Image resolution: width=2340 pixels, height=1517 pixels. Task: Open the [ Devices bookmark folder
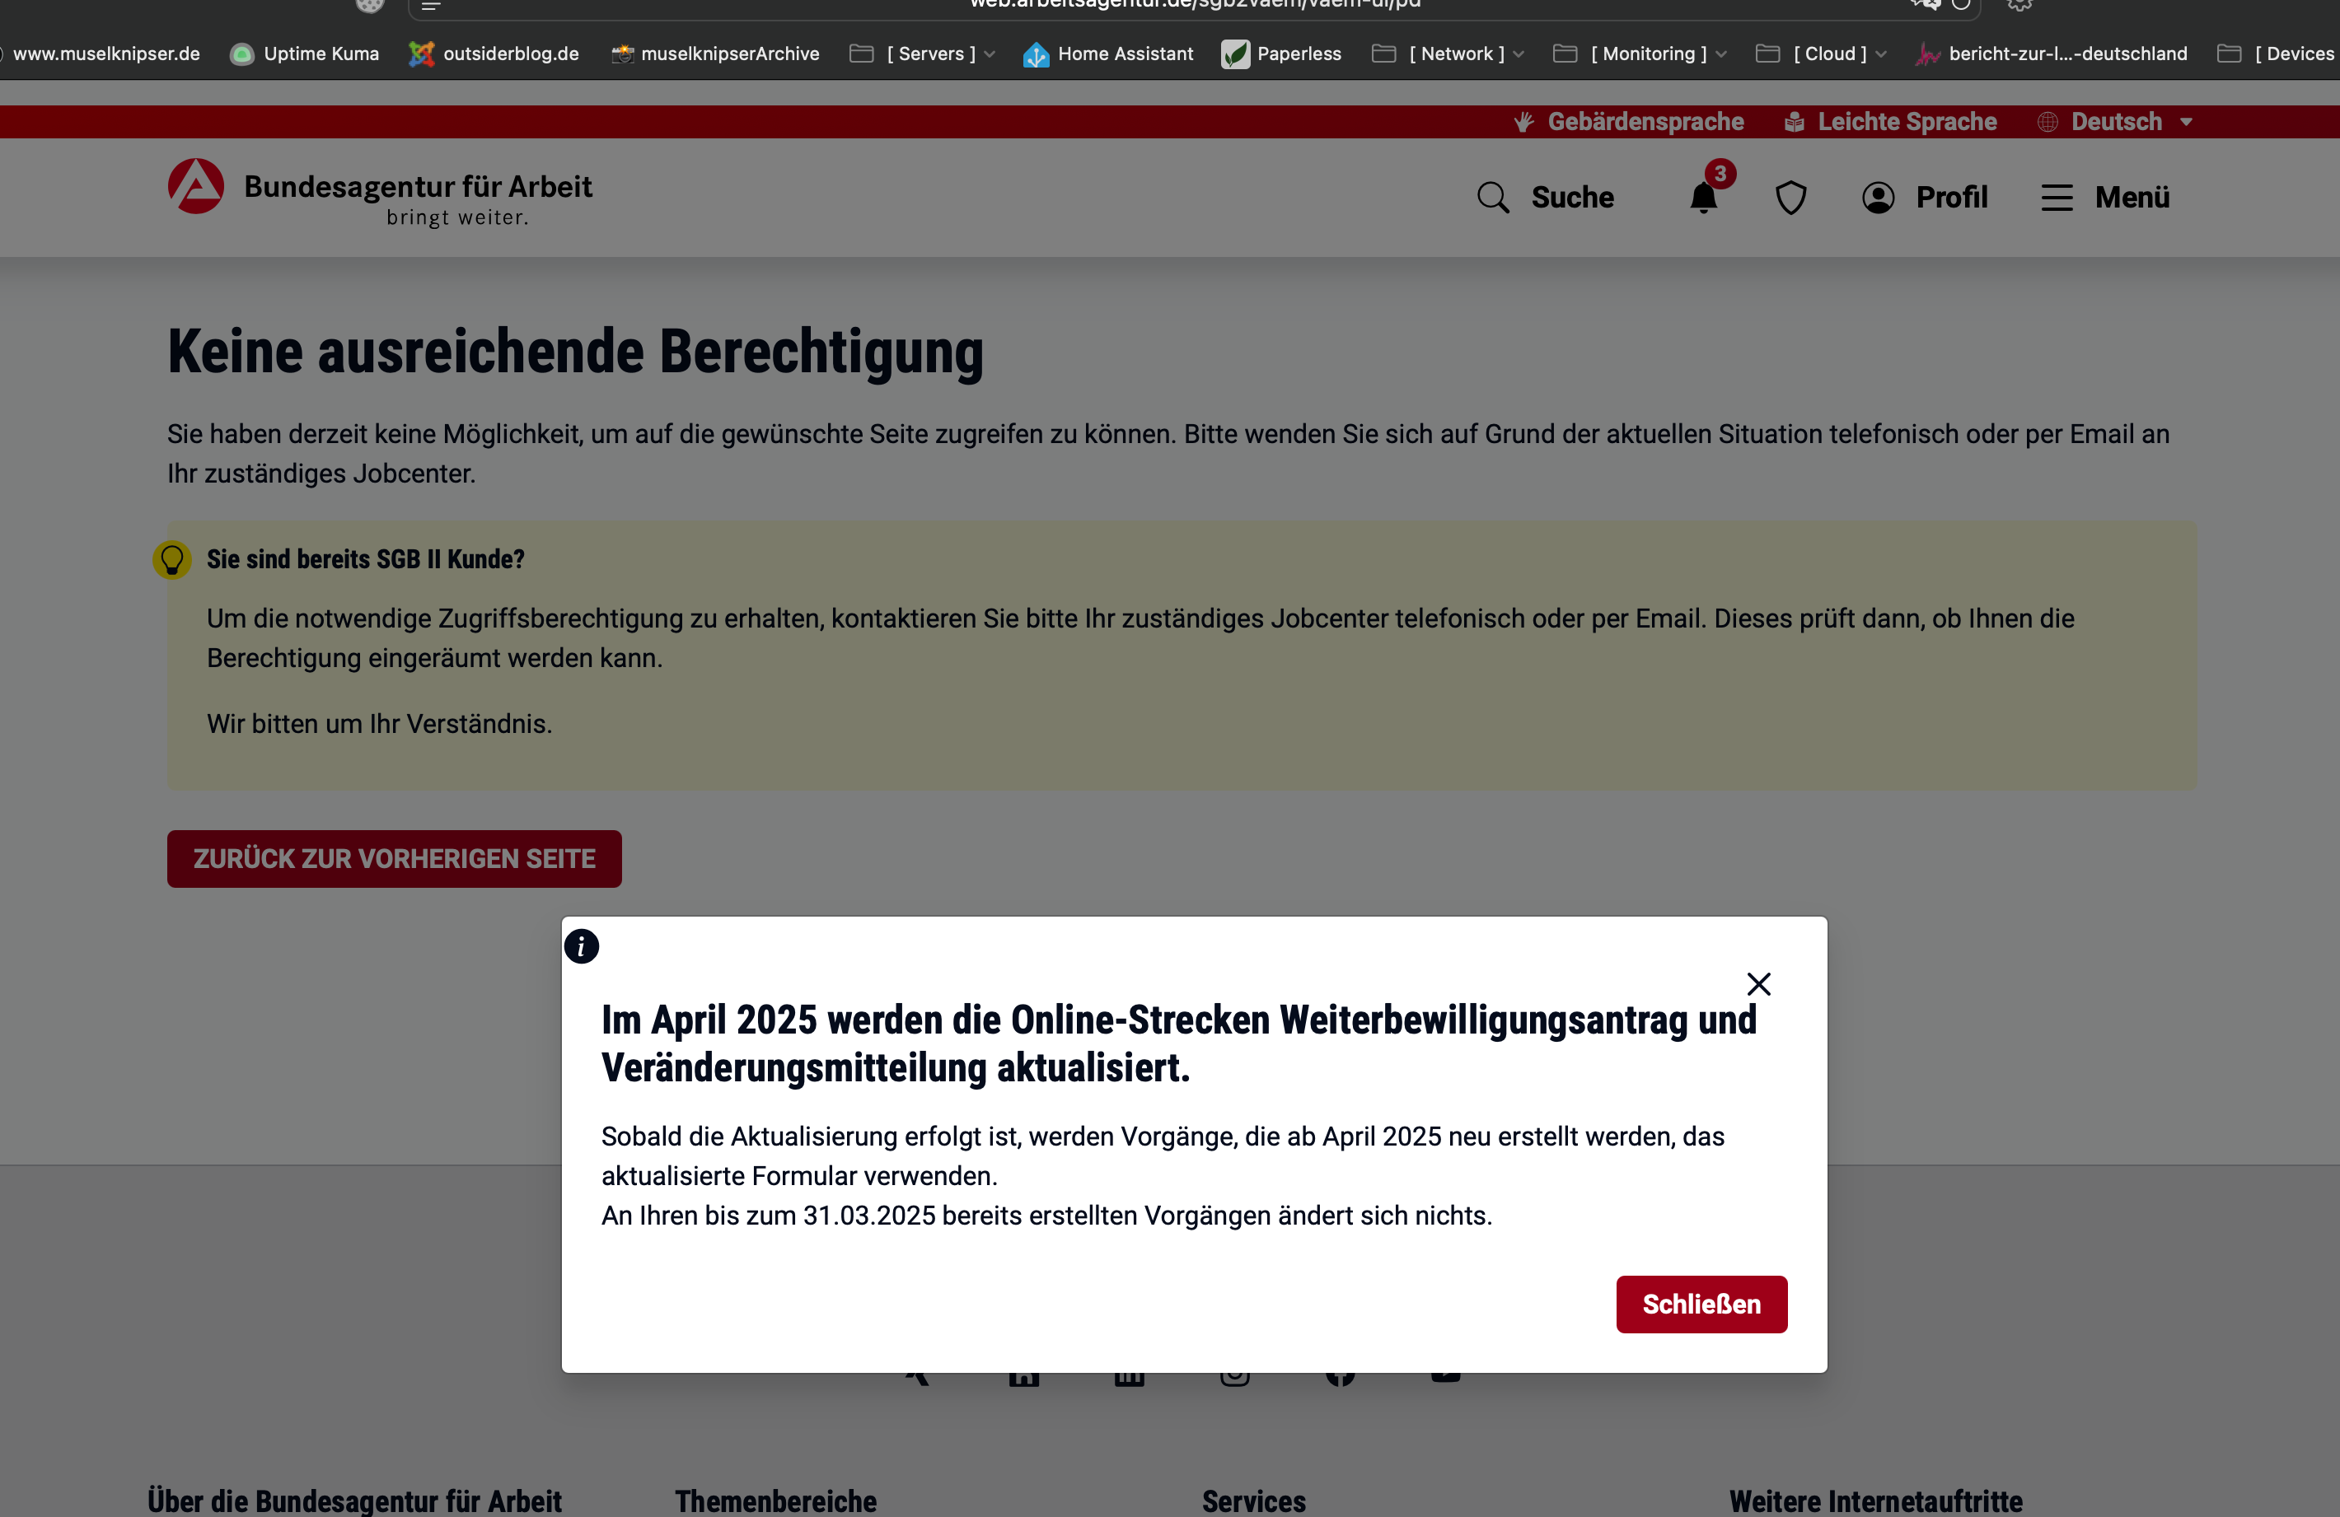click(x=2277, y=53)
